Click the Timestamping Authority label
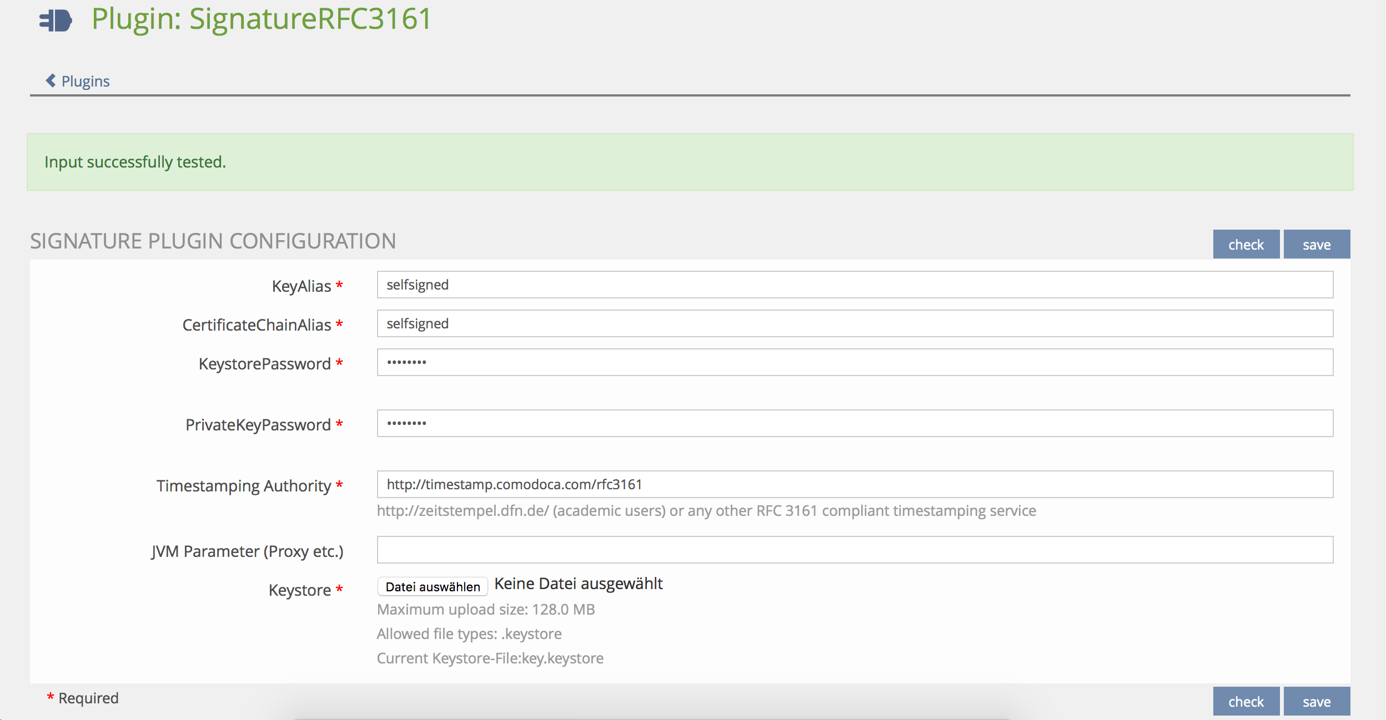1386x720 pixels. click(x=243, y=486)
